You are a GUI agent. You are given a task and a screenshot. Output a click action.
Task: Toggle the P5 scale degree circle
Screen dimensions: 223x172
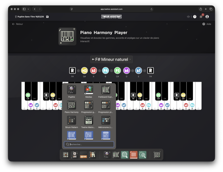tap(117, 70)
